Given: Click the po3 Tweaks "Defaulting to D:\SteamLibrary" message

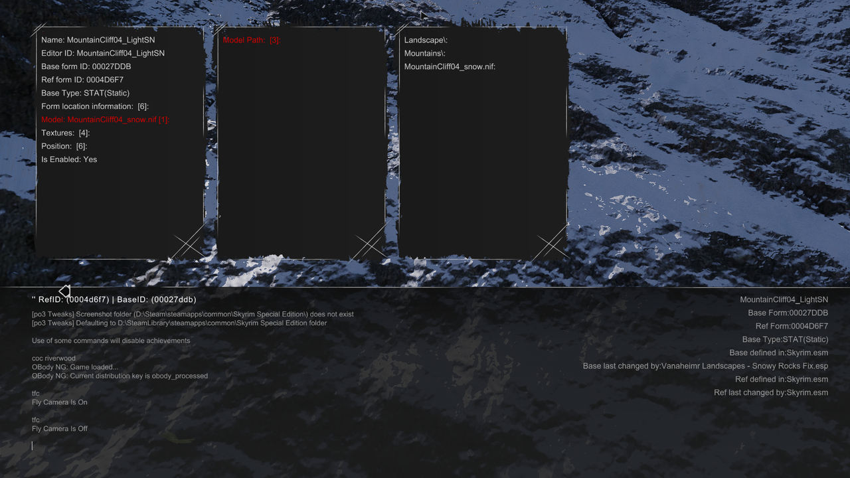Looking at the screenshot, I should tap(179, 323).
